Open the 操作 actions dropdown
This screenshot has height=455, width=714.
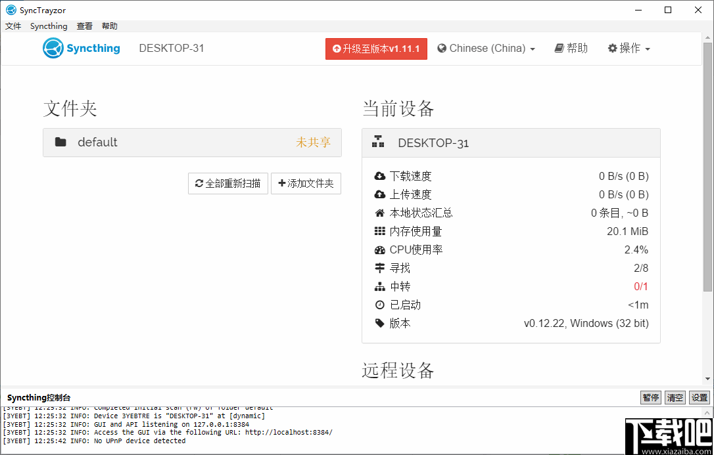pos(628,48)
